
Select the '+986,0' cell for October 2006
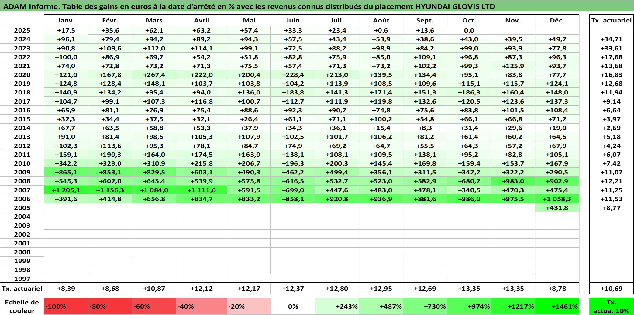469,199
